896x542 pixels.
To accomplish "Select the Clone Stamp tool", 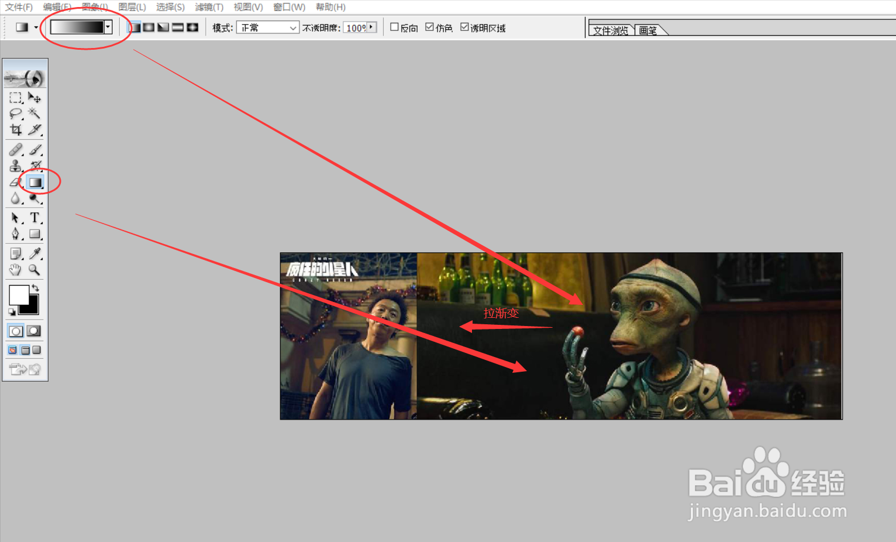I will click(16, 166).
